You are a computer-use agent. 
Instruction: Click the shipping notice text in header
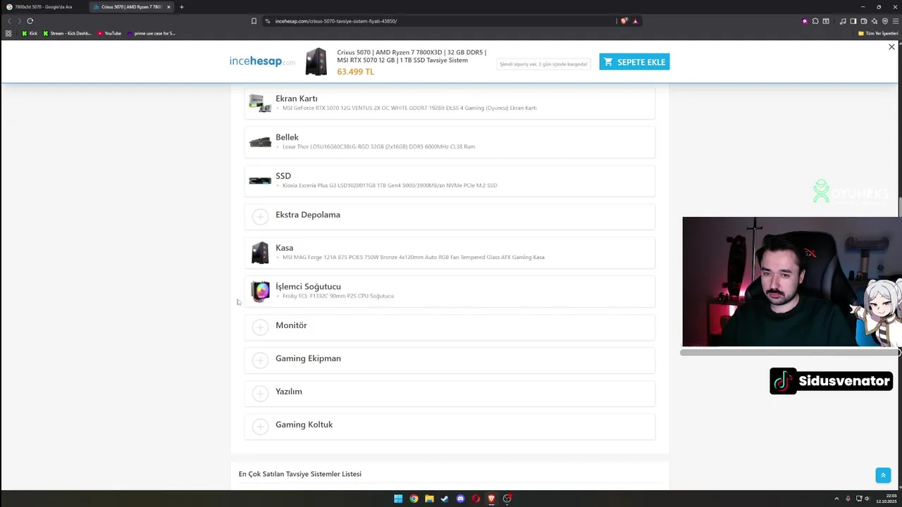(543, 64)
